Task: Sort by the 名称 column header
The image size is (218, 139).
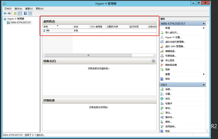Action: [x=58, y=27]
